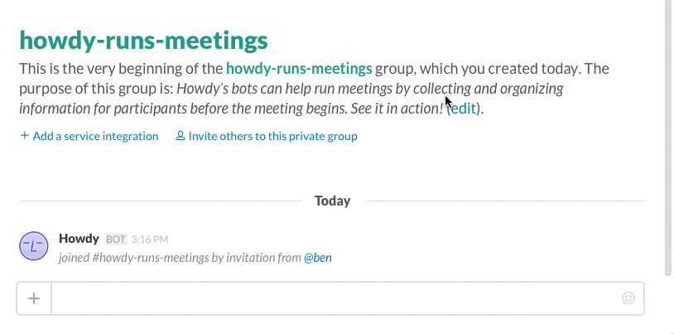Image resolution: width=674 pixels, height=334 pixels.
Task: Click the large howdy-runs-meetings heading
Action: (x=143, y=40)
